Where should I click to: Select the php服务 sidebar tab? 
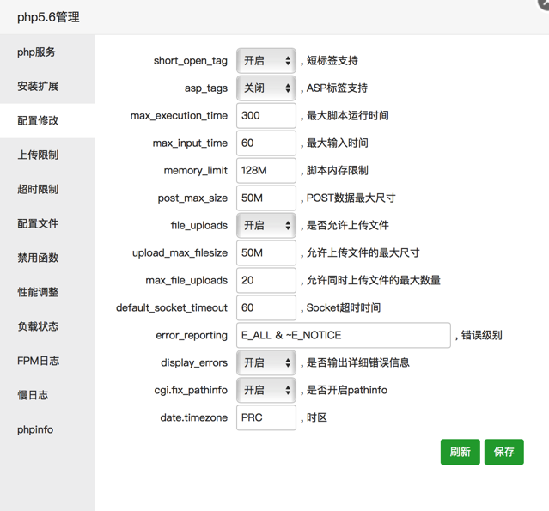[x=37, y=52]
